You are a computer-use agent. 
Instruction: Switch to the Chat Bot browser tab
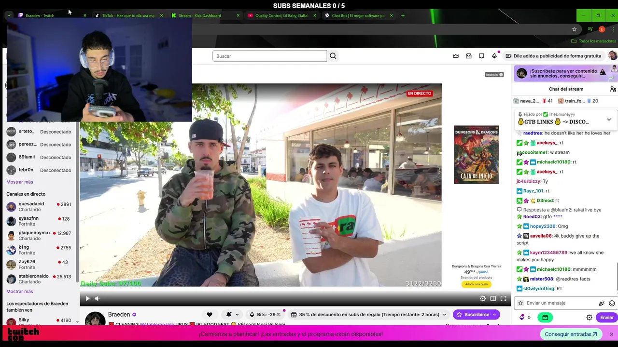(x=358, y=15)
